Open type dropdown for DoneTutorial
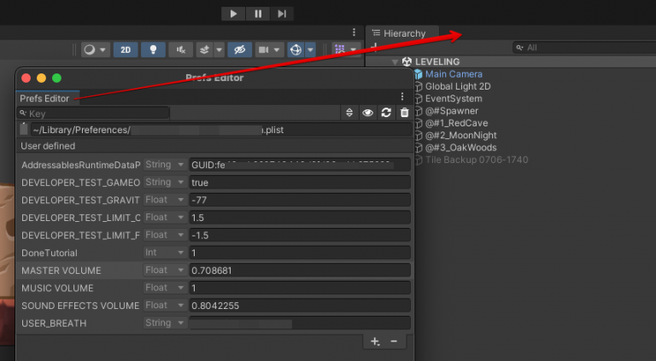Screen dimensions: 656x361 164,253
